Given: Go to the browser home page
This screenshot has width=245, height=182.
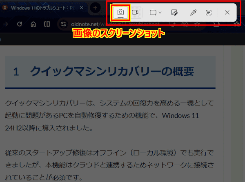Looking at the screenshot, I should click(x=33, y=24).
